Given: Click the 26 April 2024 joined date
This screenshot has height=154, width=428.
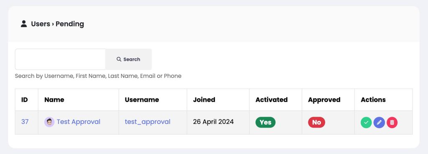Looking at the screenshot, I should coord(214,121).
